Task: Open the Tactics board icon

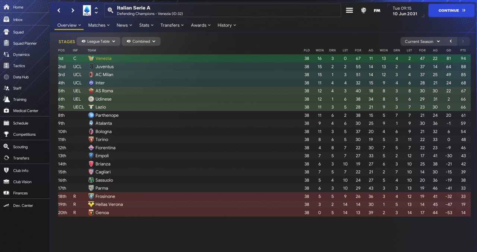Action: pyautogui.click(x=6, y=66)
